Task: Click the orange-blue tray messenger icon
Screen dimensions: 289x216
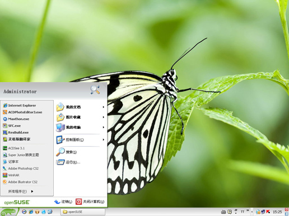Action: (x=258, y=212)
